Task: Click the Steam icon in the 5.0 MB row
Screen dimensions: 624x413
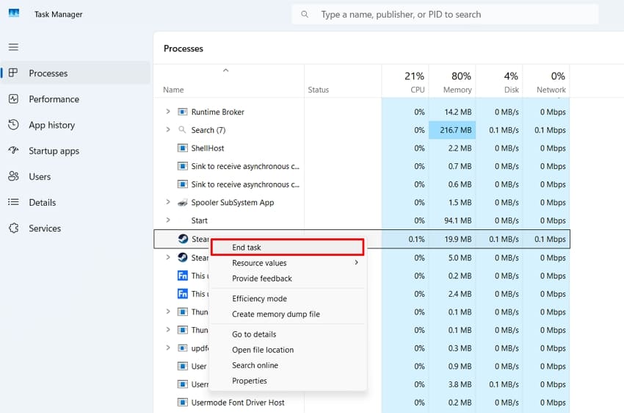Action: click(x=183, y=257)
